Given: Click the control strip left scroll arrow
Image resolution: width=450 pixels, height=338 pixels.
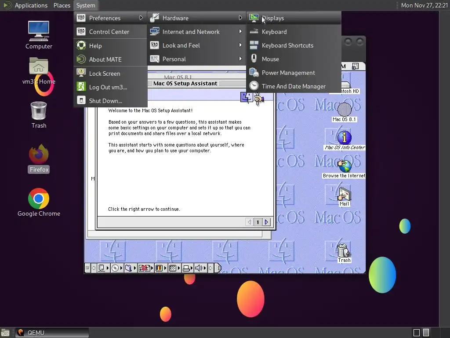Looking at the screenshot, I should coord(94,268).
